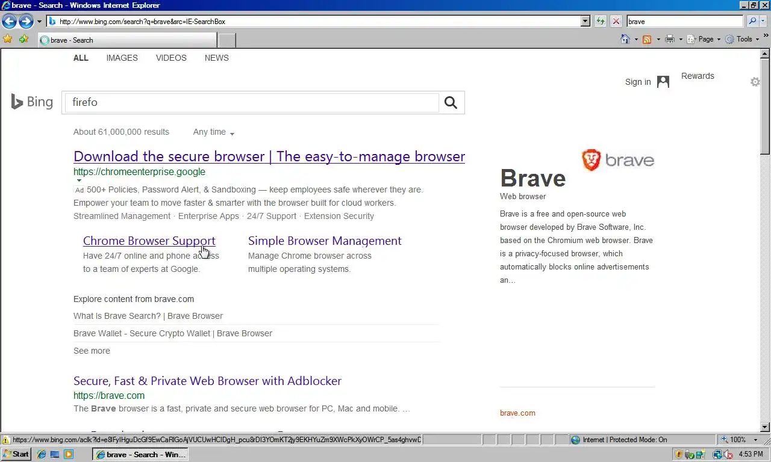
Task: Open the 'Chrome Browser Support' sublink
Action: (x=149, y=241)
